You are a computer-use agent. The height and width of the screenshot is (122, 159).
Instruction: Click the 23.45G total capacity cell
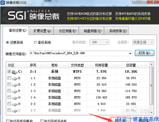click(x=131, y=104)
